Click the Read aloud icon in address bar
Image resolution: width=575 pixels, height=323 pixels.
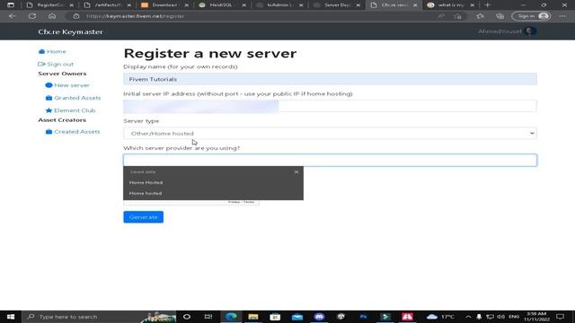(x=441, y=16)
